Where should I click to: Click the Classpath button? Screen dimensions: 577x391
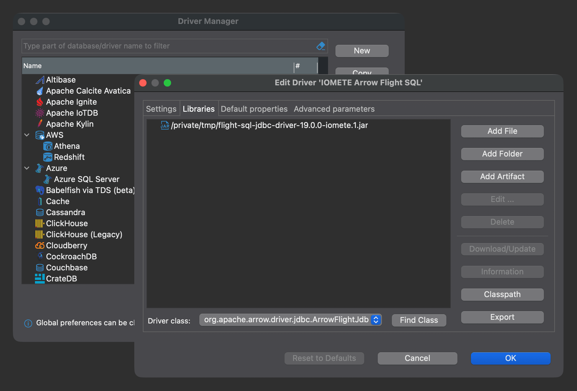point(502,294)
